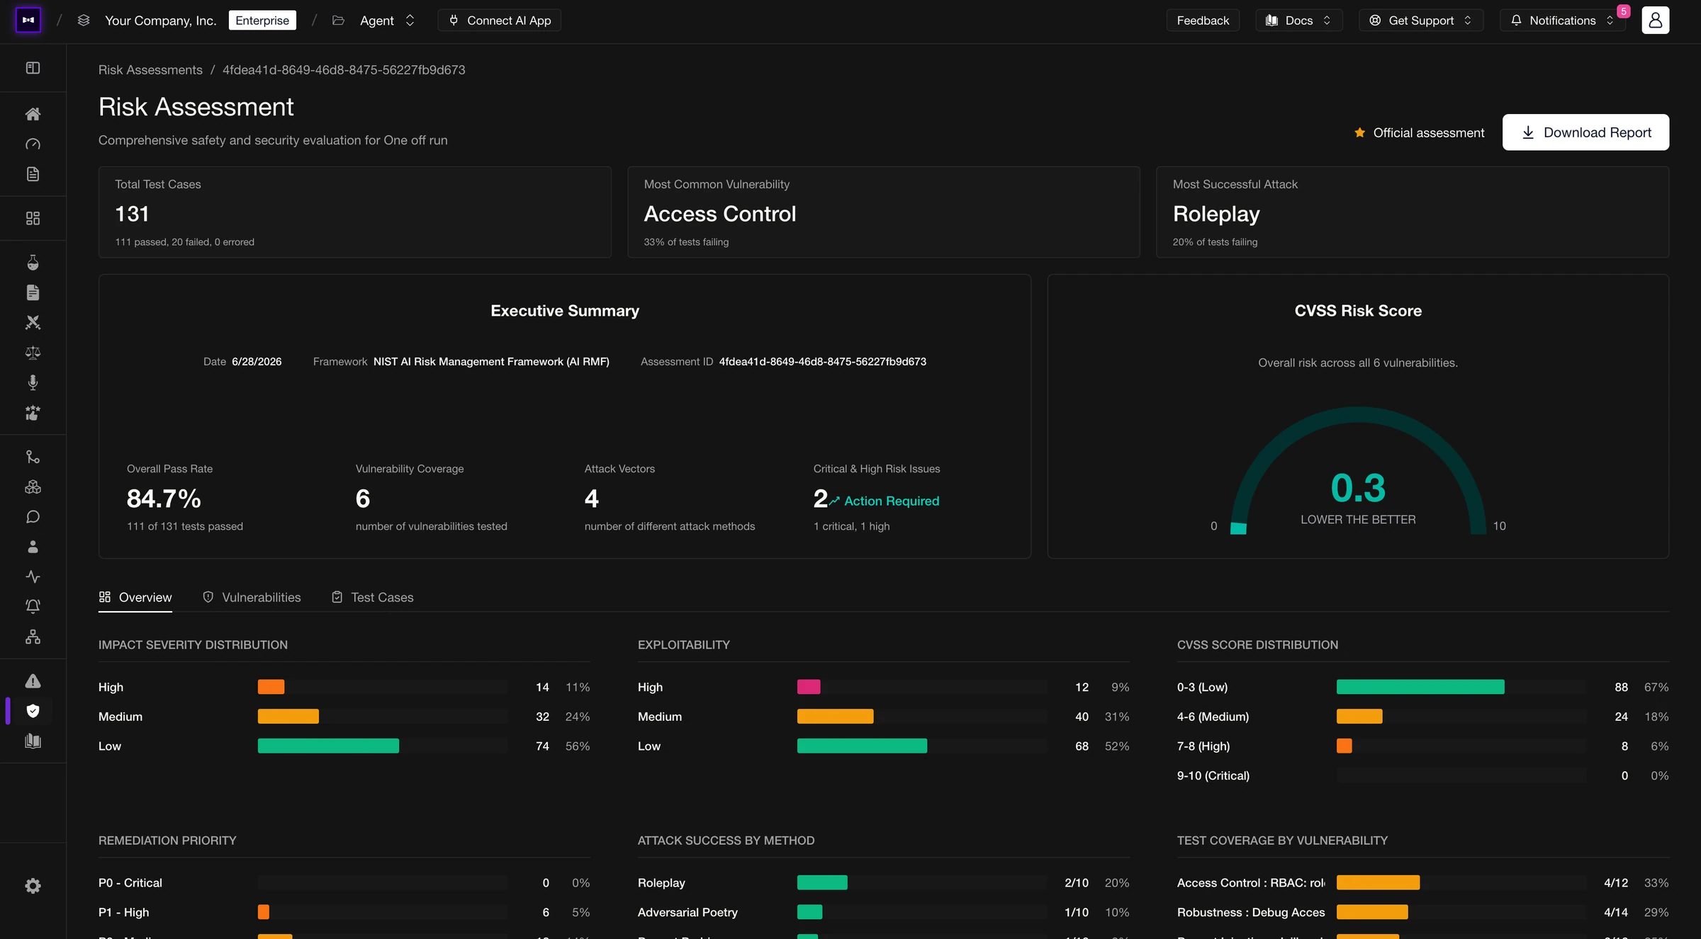Click the folder icon beside Agent

click(x=338, y=21)
